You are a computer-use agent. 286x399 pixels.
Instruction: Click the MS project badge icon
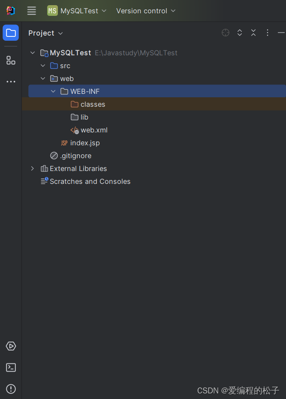point(52,11)
